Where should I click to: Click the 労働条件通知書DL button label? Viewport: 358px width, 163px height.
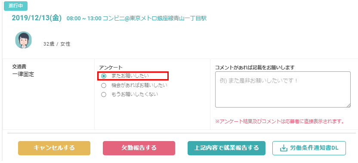coord(313,148)
